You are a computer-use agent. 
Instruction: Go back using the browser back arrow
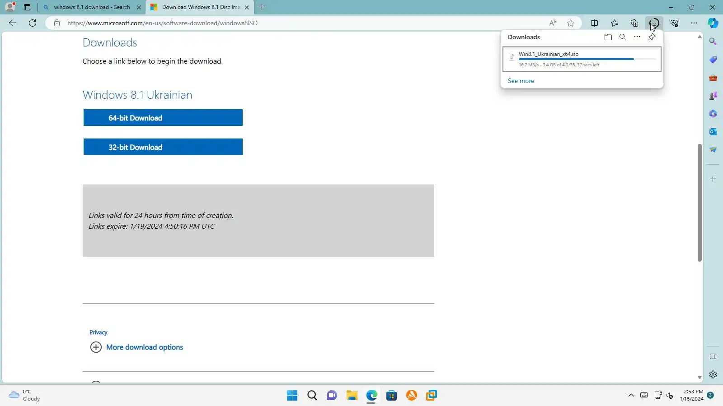coord(13,23)
